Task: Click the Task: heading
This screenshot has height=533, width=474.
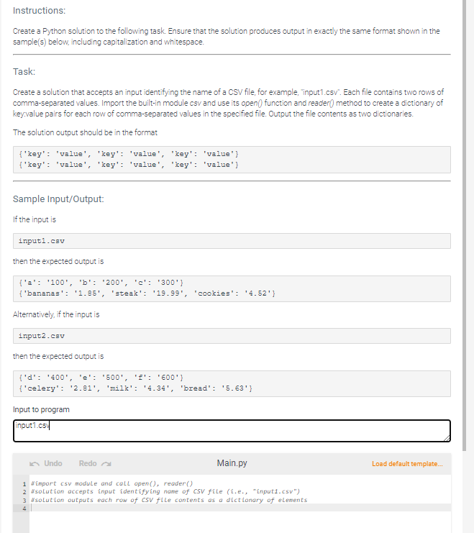Action: 24,72
